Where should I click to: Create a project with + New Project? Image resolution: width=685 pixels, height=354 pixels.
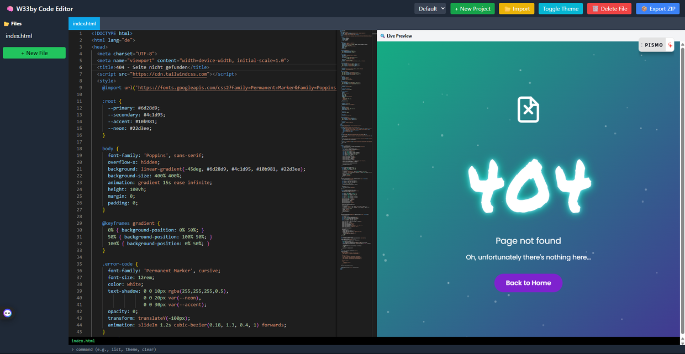[472, 9]
